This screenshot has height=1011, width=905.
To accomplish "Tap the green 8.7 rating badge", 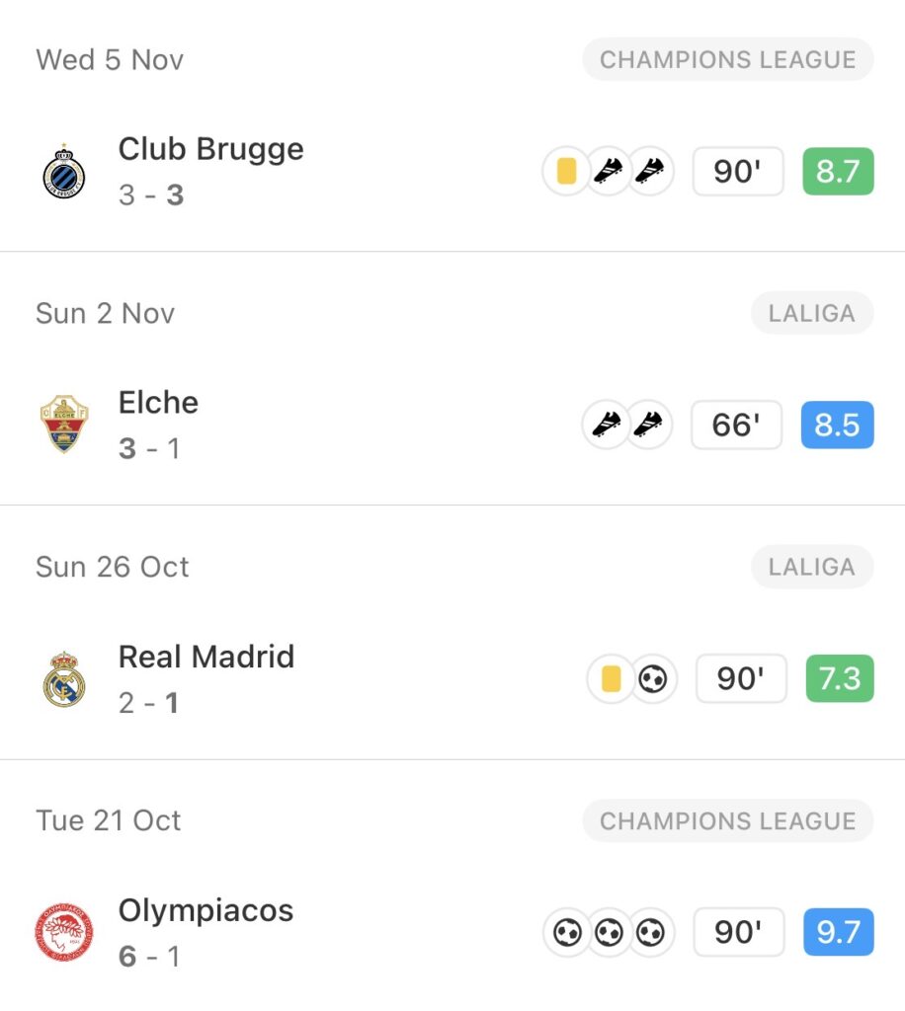I will [838, 172].
